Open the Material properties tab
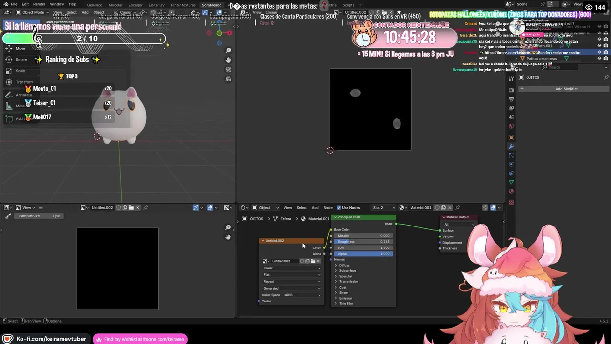 tap(511, 192)
